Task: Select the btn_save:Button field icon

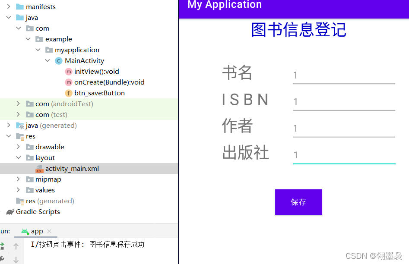Action: 68,93
